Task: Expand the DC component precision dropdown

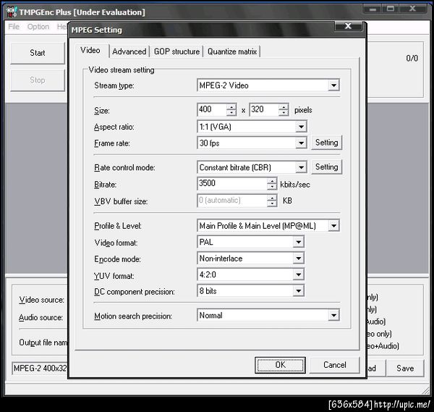Action: [298, 291]
